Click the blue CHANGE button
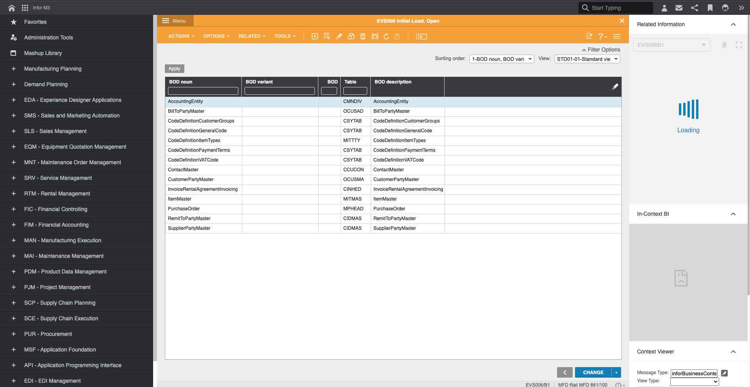Screen dimensions: 750x387 pyautogui.click(x=593, y=373)
